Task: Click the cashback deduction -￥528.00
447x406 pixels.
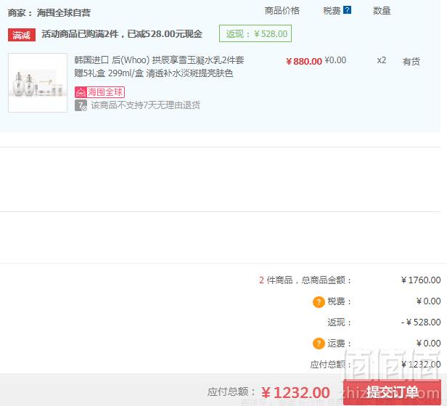Action: [x=421, y=322]
